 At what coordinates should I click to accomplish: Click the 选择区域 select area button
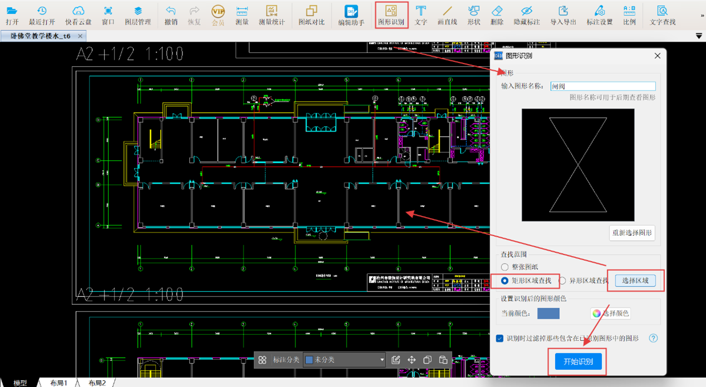(635, 281)
